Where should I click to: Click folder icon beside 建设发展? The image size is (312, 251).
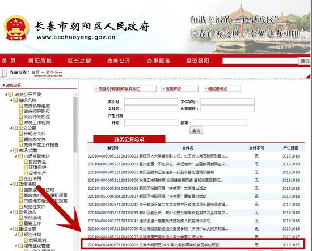pyautogui.click(x=15, y=229)
